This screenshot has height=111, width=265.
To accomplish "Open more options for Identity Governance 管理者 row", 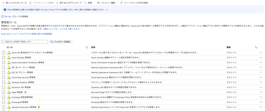I will pos(261,107).
